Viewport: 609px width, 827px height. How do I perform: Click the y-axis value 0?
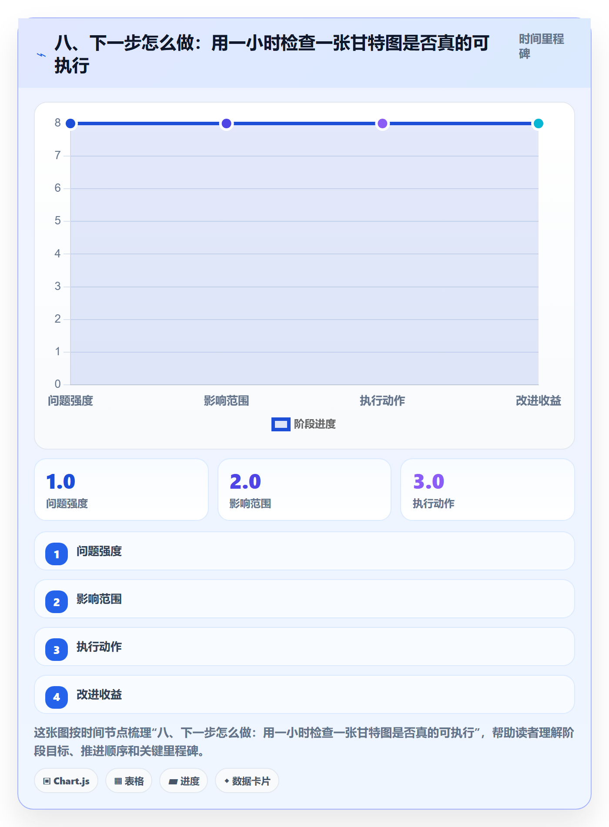click(x=57, y=384)
